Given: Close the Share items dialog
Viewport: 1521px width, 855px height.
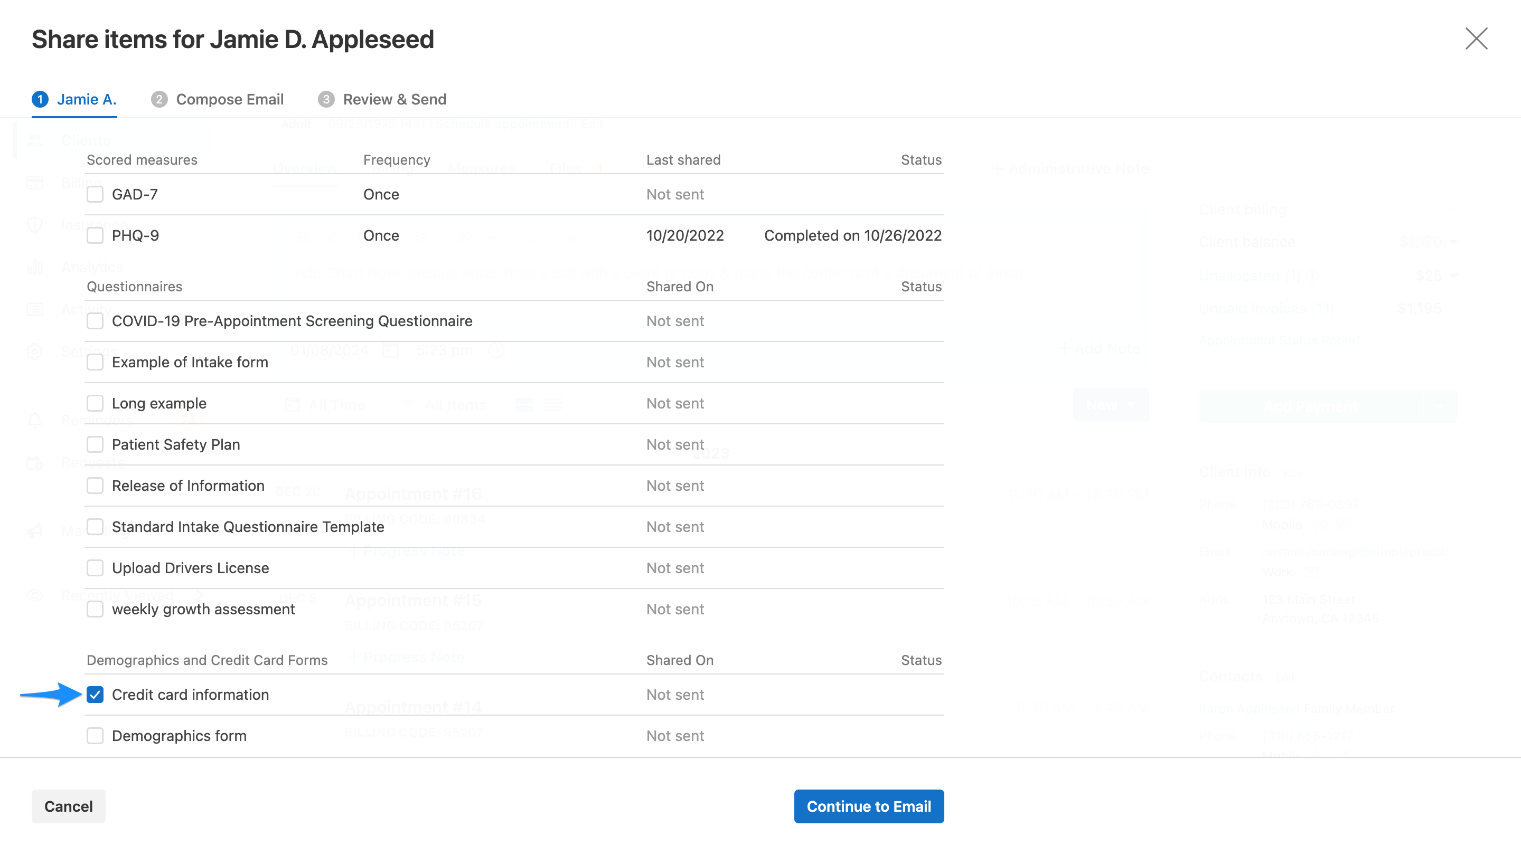Looking at the screenshot, I should [x=1476, y=39].
